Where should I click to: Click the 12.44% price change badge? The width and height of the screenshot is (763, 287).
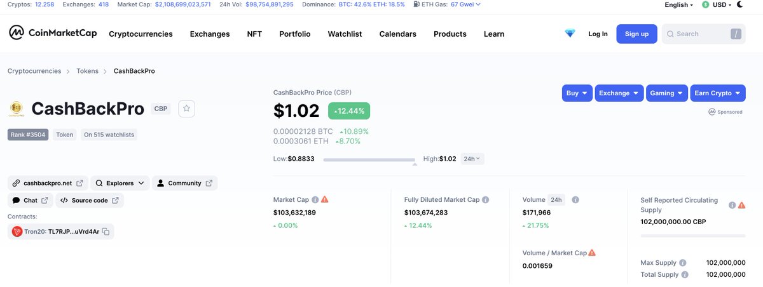(349, 110)
